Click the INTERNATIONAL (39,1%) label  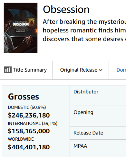(x=33, y=123)
